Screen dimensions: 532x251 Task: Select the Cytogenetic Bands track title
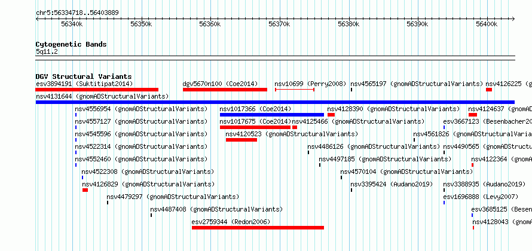pyautogui.click(x=71, y=44)
